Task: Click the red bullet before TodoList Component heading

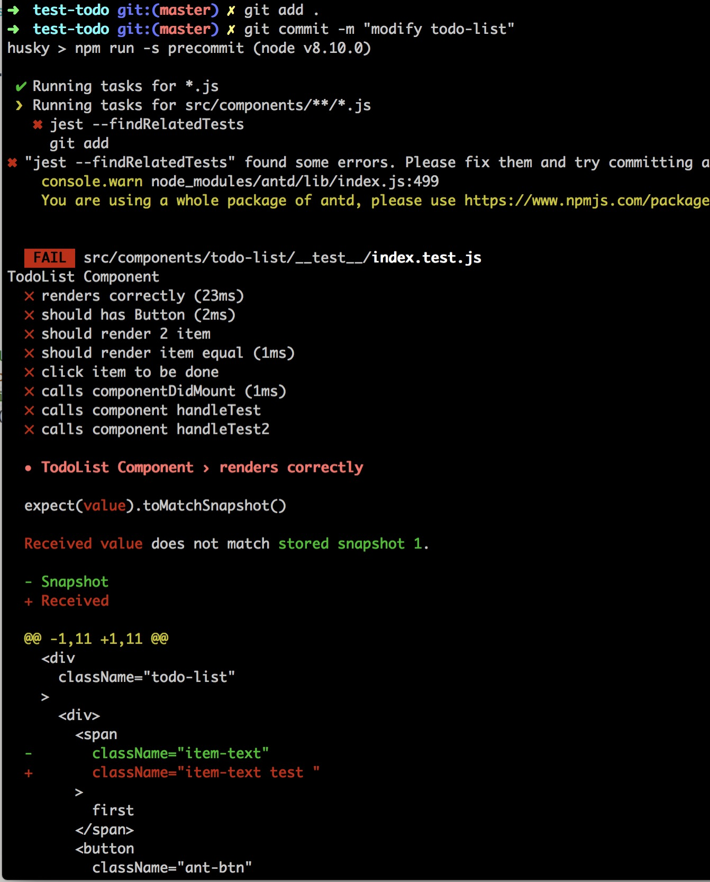Action: [28, 468]
